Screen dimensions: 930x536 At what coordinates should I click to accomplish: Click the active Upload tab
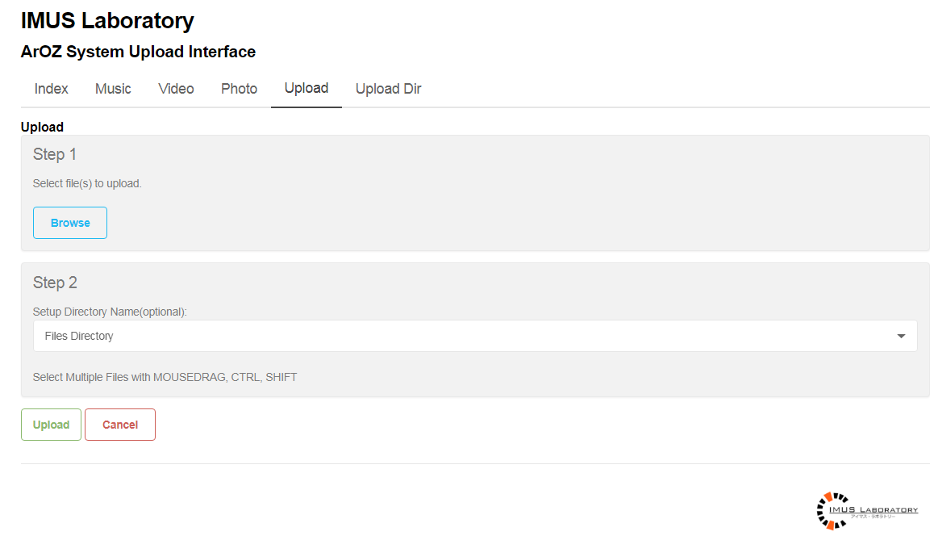click(x=307, y=88)
